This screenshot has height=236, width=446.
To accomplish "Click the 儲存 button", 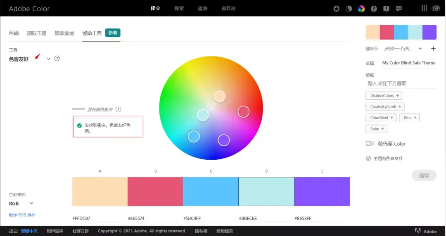I will 424,175.
